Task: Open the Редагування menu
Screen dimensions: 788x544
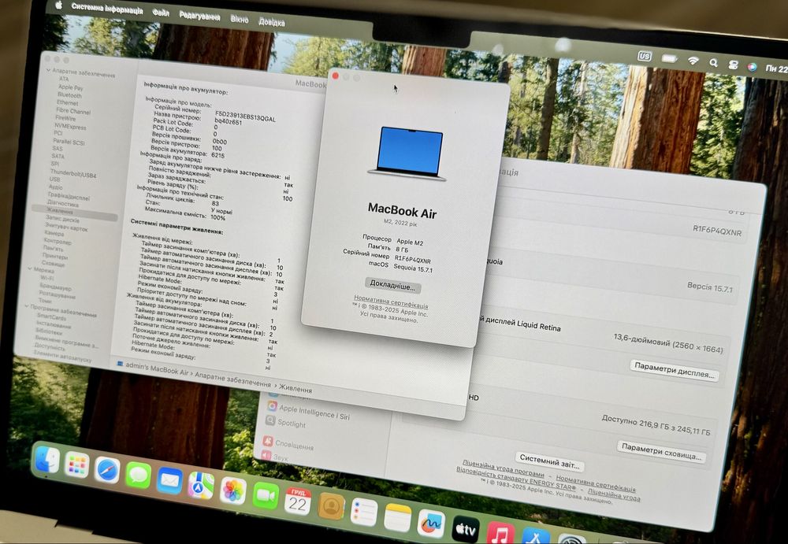Action: tap(199, 16)
